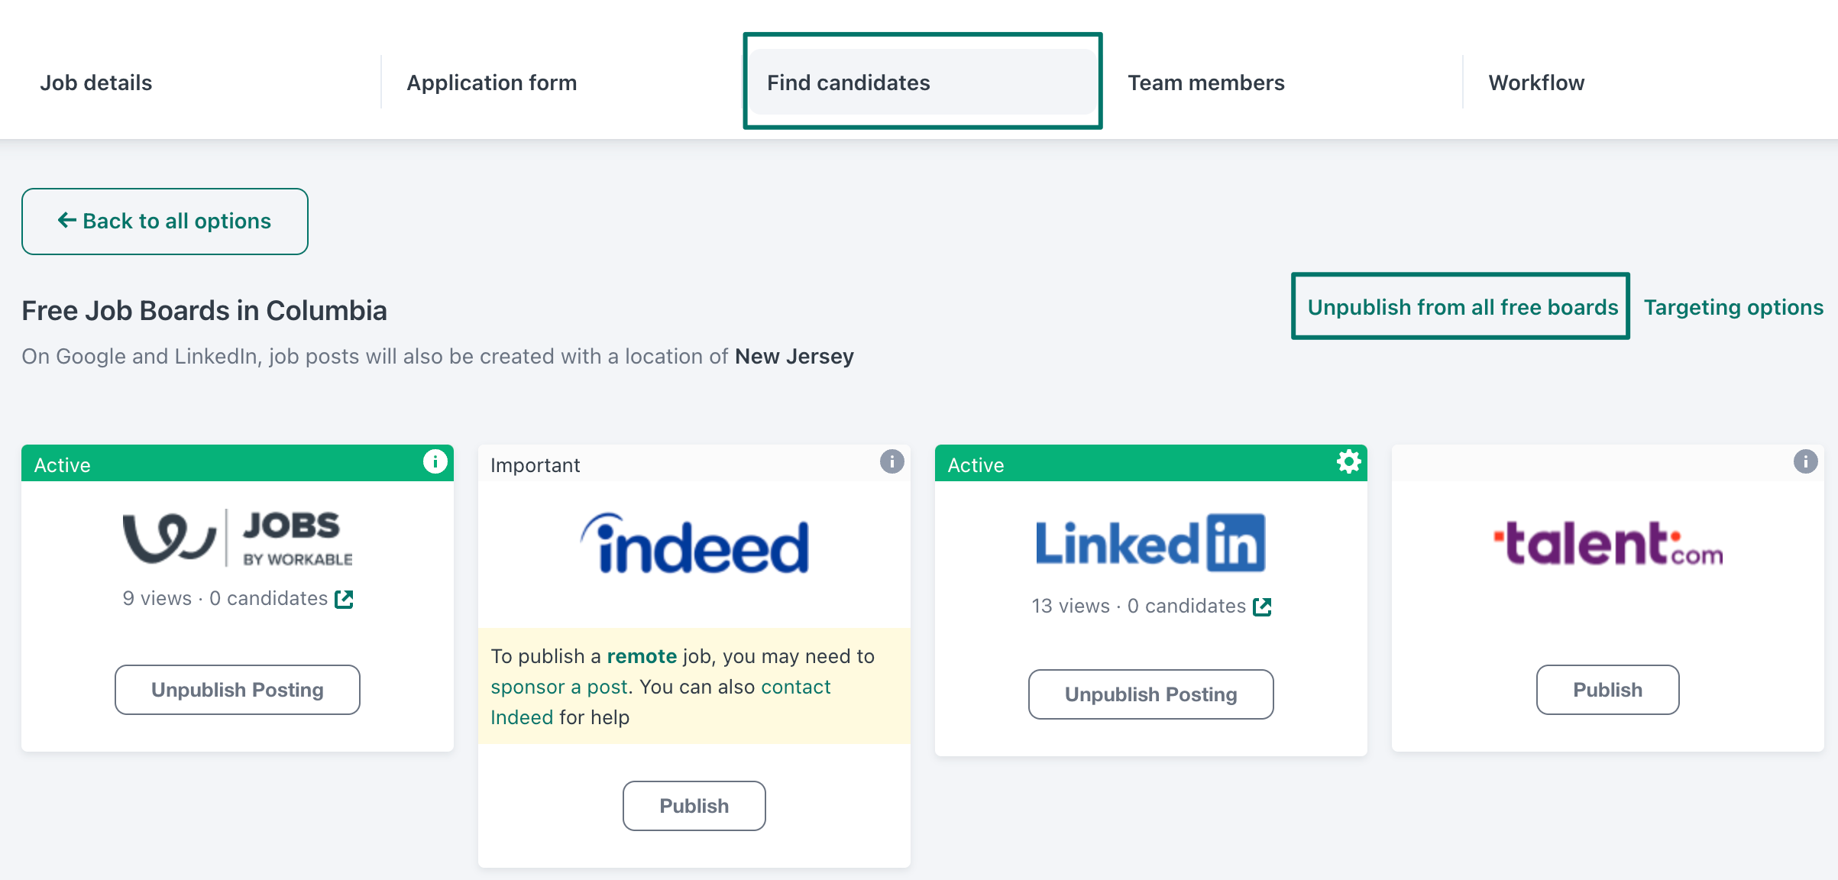
Task: Open LinkedIn card settings gear
Action: pos(1348,461)
